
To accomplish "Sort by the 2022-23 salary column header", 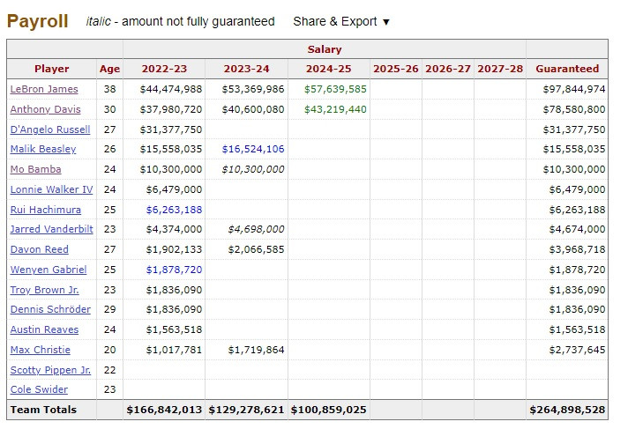I will [x=164, y=69].
